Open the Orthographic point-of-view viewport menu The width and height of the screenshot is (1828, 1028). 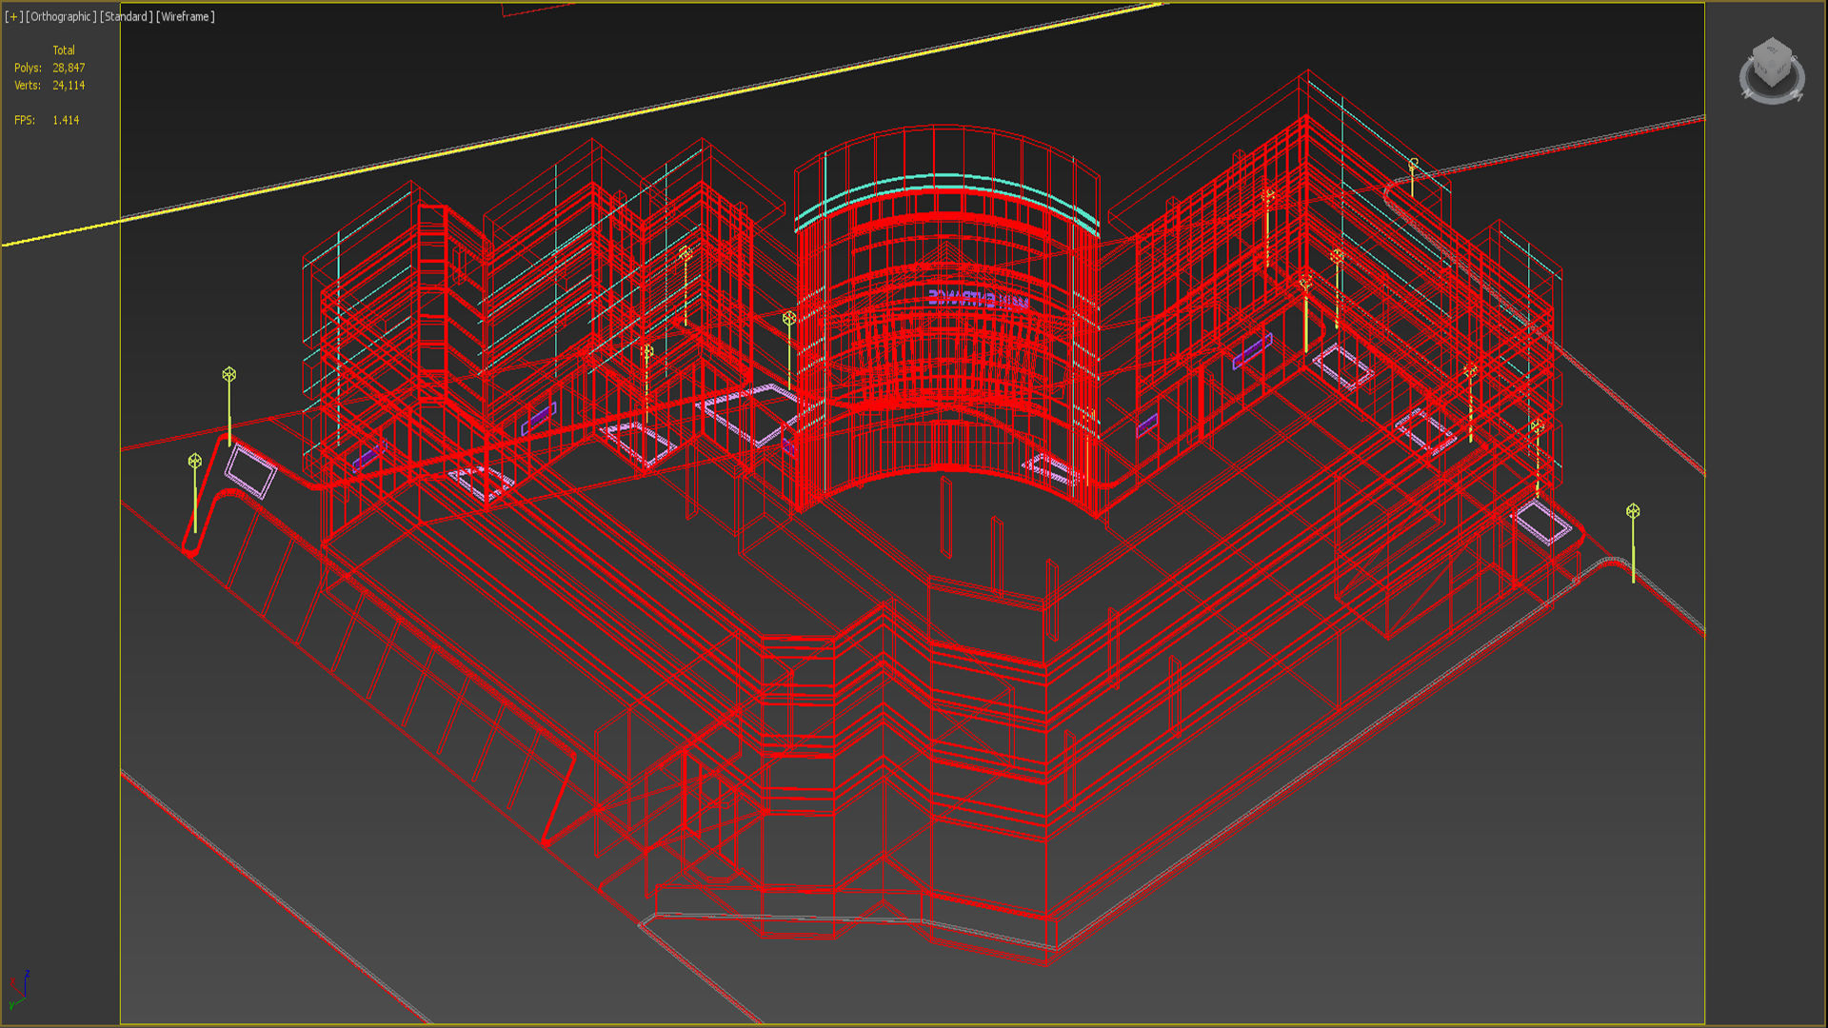click(x=61, y=16)
